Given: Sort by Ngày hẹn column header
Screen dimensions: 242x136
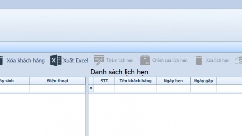Looking at the screenshot, I should [173, 81].
